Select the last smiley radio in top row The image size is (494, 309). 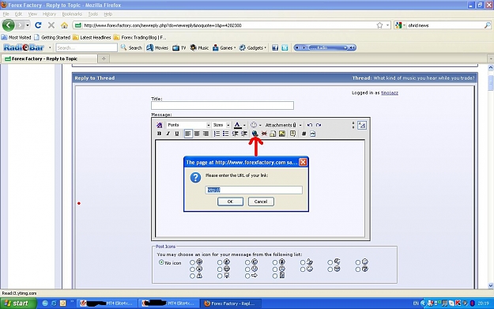pyautogui.click(x=357, y=262)
